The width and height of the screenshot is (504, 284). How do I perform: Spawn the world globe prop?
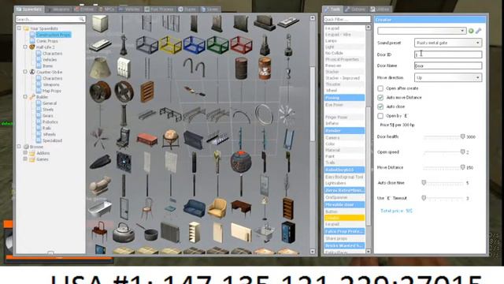[x=171, y=139]
